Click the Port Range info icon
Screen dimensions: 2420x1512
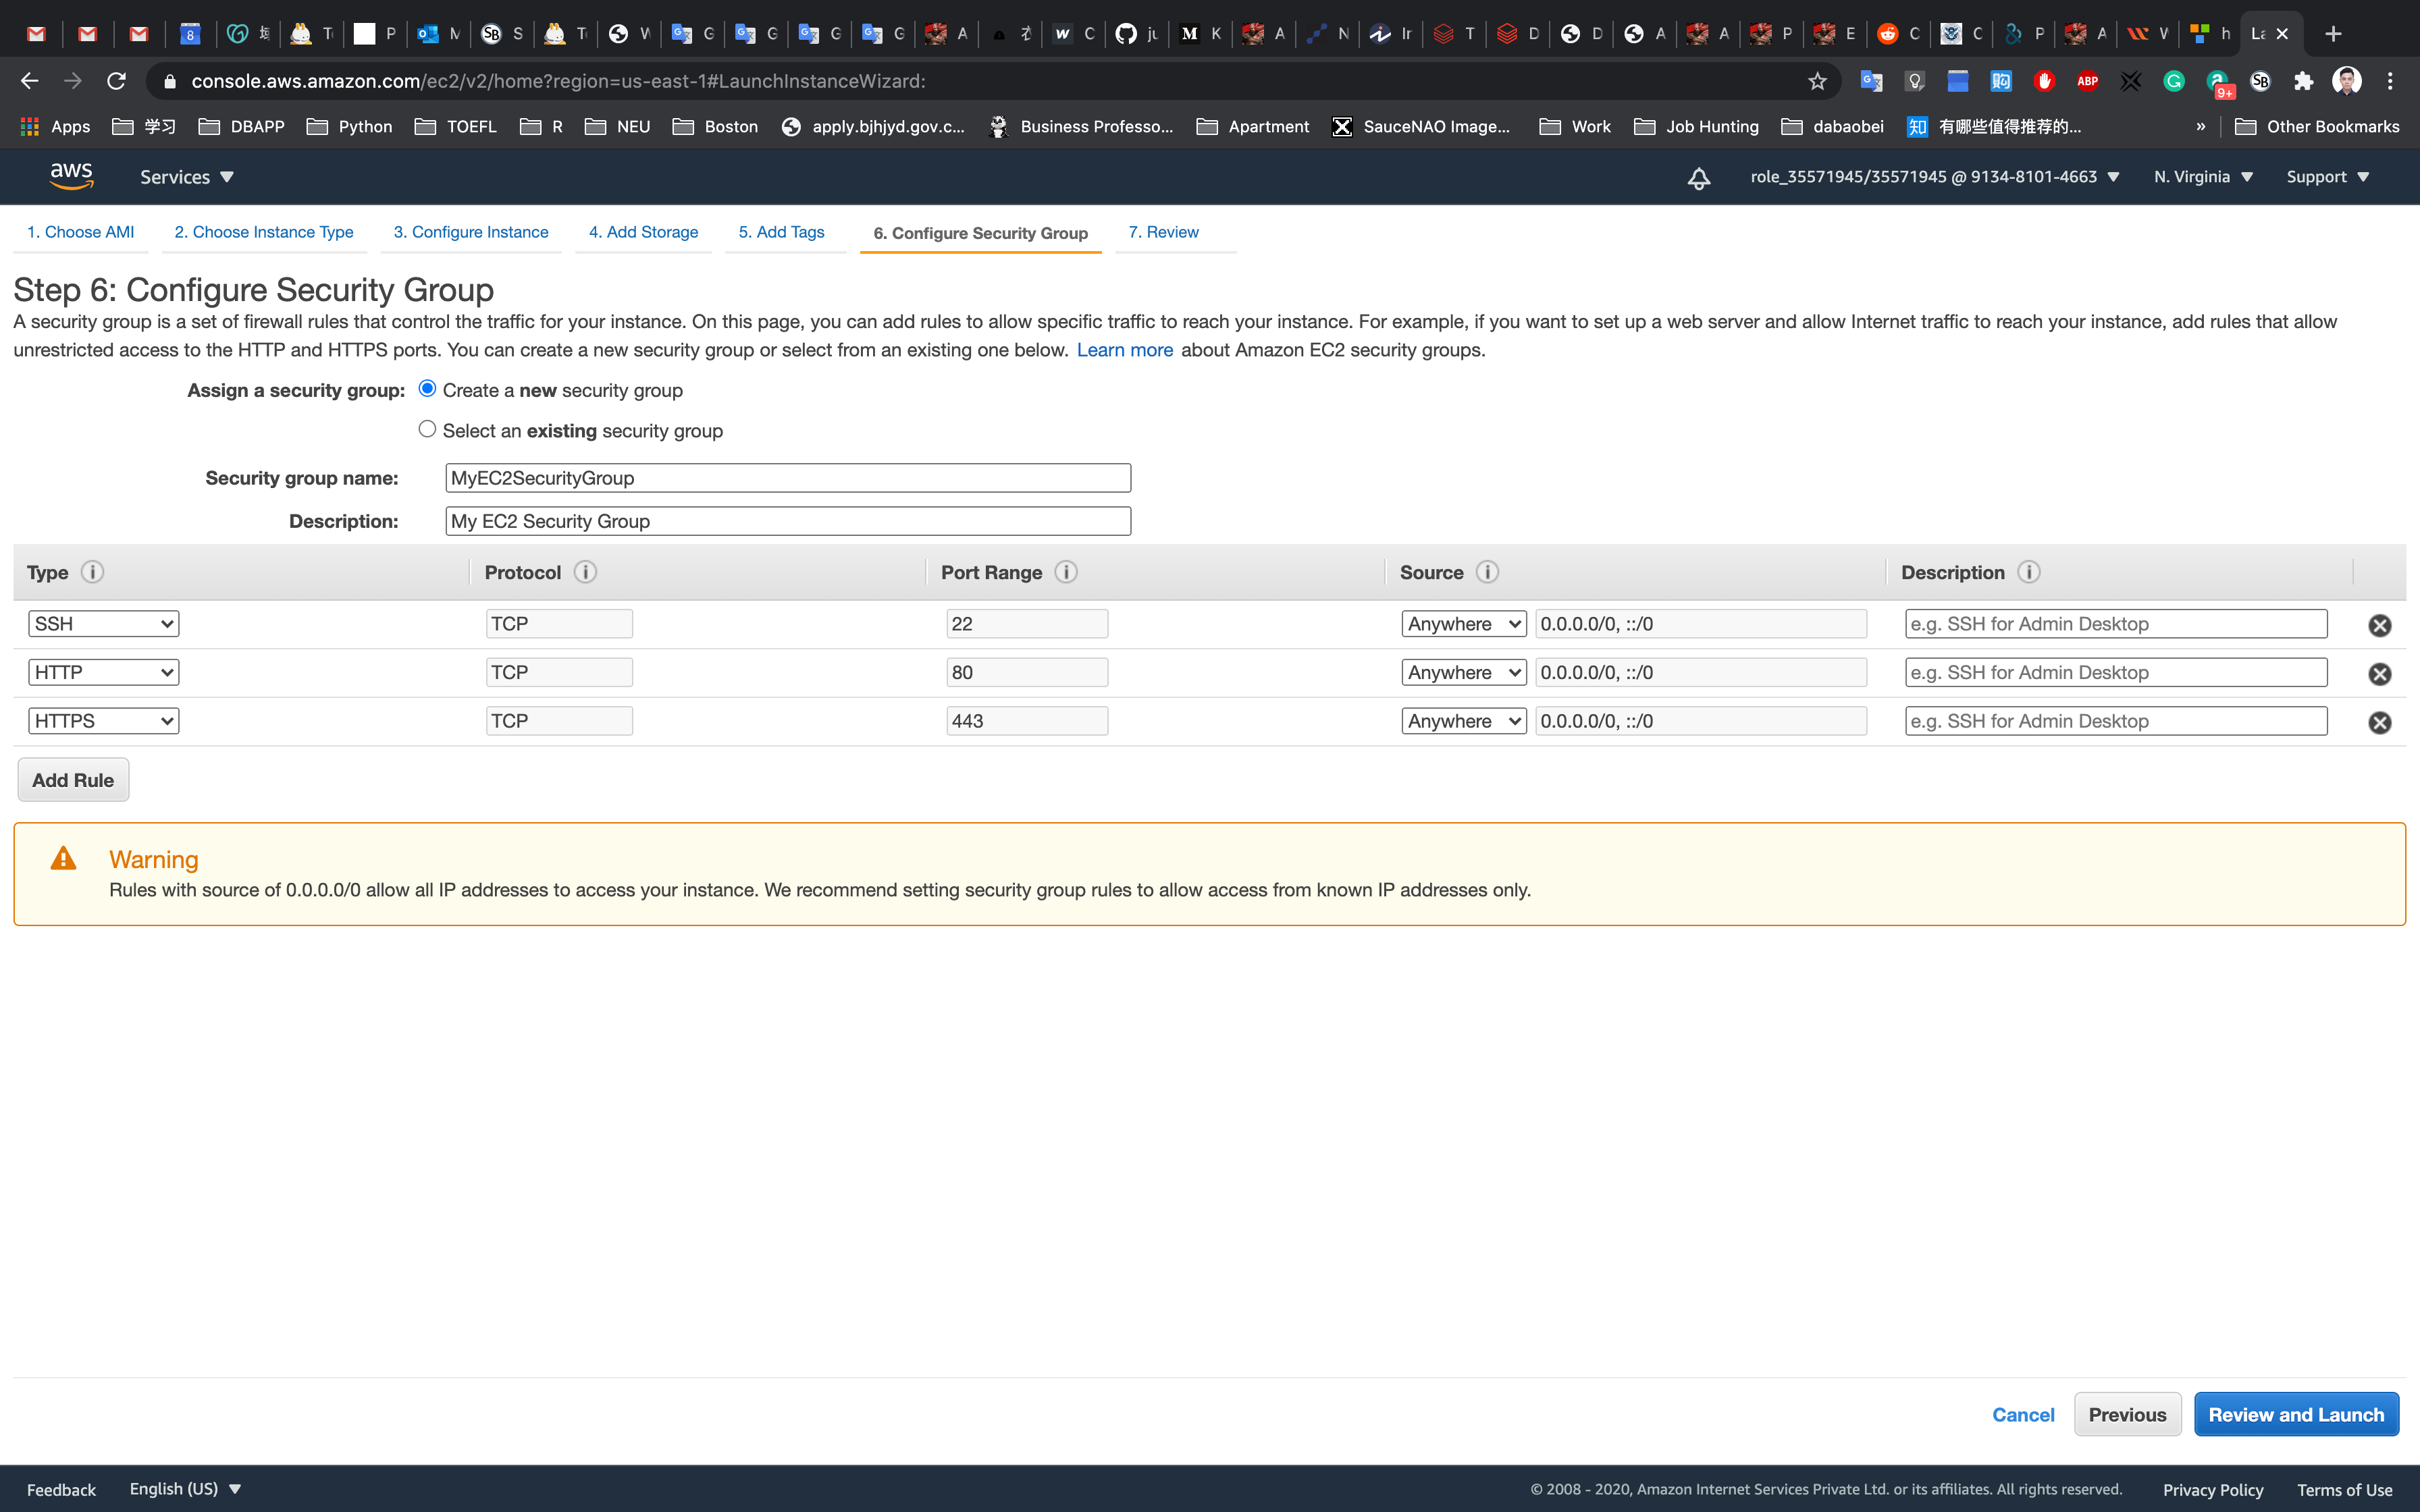(1066, 572)
